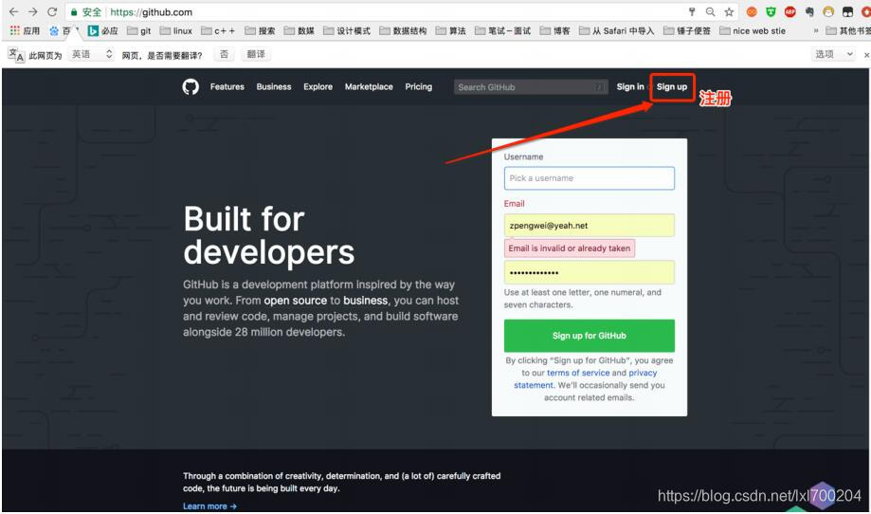The image size is (871, 514).
Task: Open the Explore menu item
Action: tap(318, 86)
